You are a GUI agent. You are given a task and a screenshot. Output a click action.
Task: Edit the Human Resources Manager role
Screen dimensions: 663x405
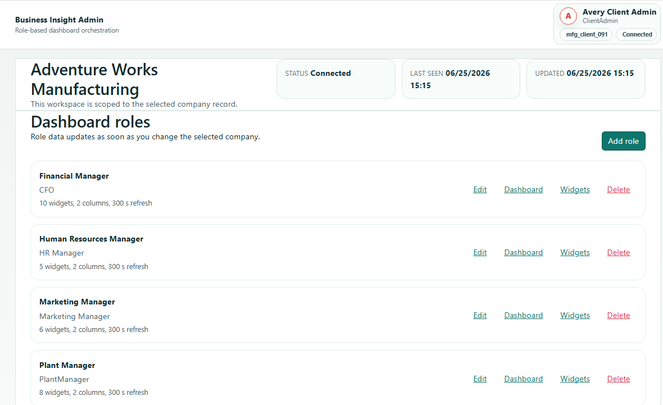tap(479, 252)
